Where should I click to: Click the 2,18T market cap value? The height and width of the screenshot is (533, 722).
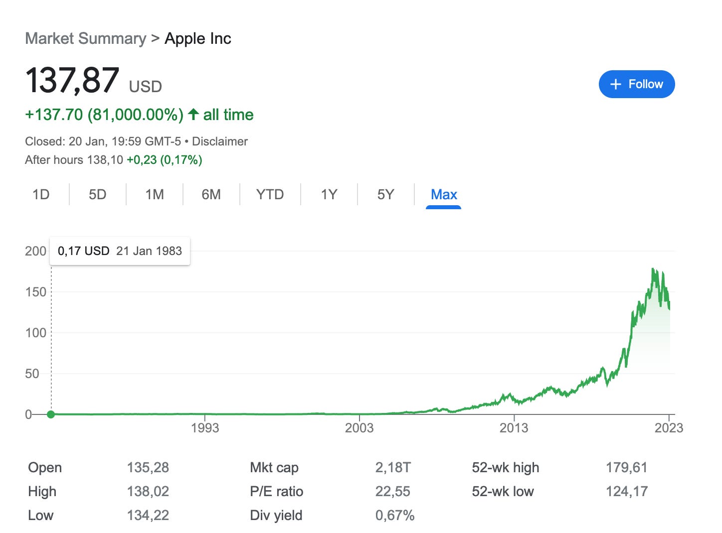point(392,467)
